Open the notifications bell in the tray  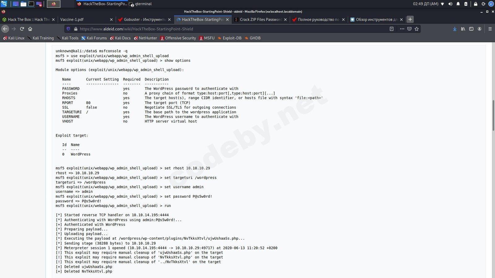(458, 4)
